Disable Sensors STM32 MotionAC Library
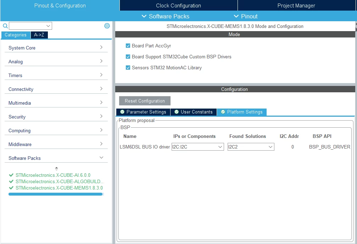The height and width of the screenshot is (244, 357). [128, 68]
